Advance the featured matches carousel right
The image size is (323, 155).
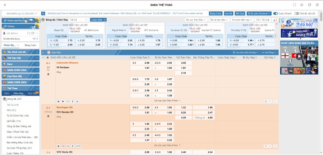276,36
